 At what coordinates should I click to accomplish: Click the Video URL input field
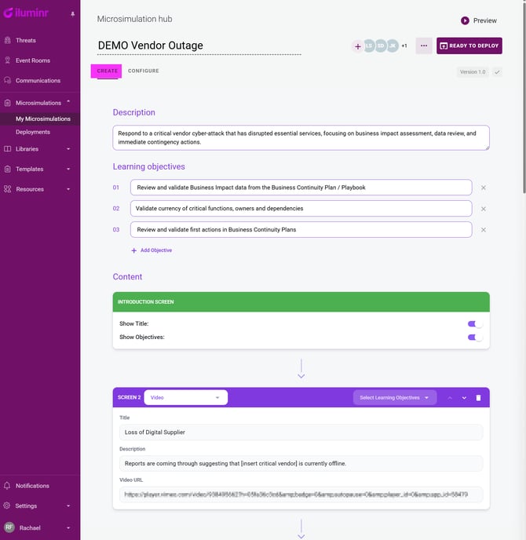301,494
